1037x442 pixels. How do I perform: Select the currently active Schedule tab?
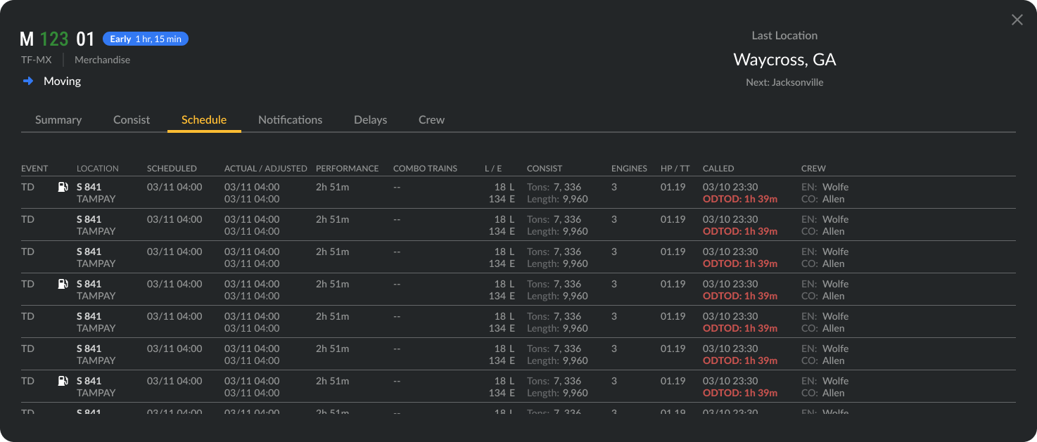(203, 119)
